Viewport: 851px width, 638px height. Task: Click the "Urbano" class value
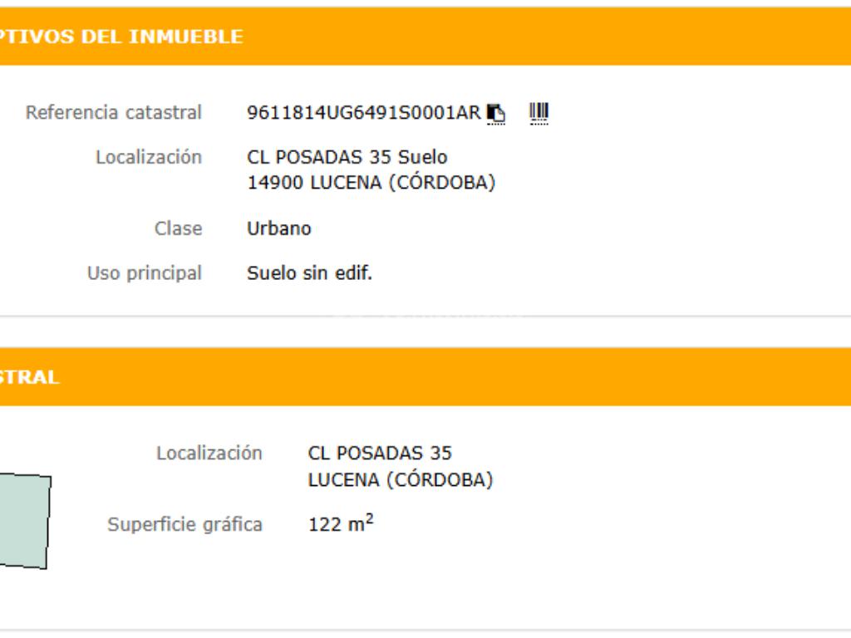[x=279, y=228]
